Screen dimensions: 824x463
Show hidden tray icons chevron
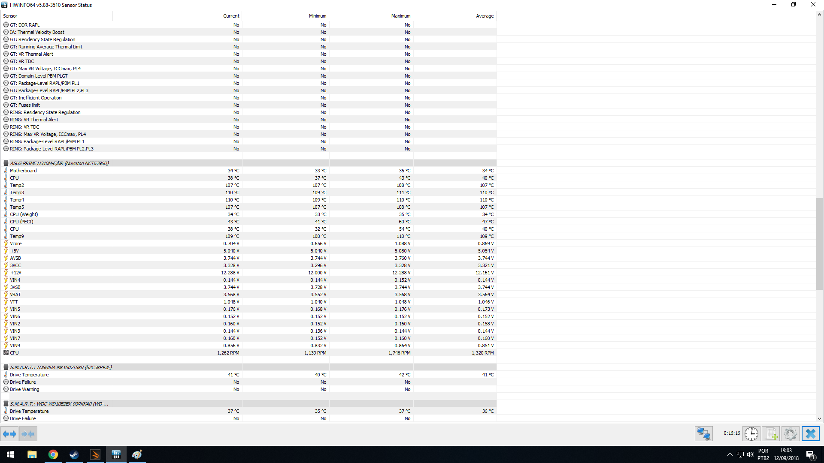click(730, 454)
